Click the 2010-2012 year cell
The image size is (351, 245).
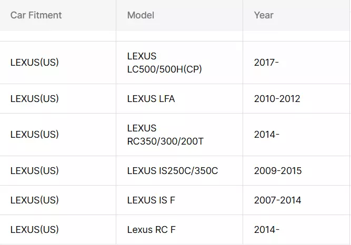coord(296,99)
